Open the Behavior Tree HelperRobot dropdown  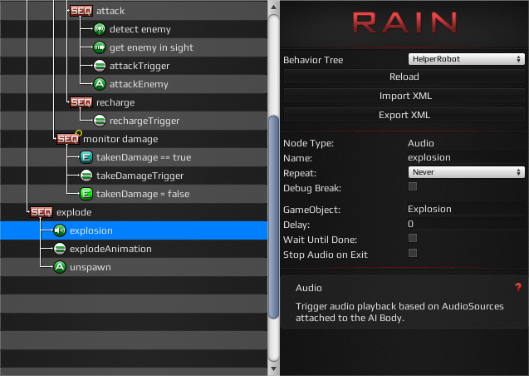click(x=466, y=59)
